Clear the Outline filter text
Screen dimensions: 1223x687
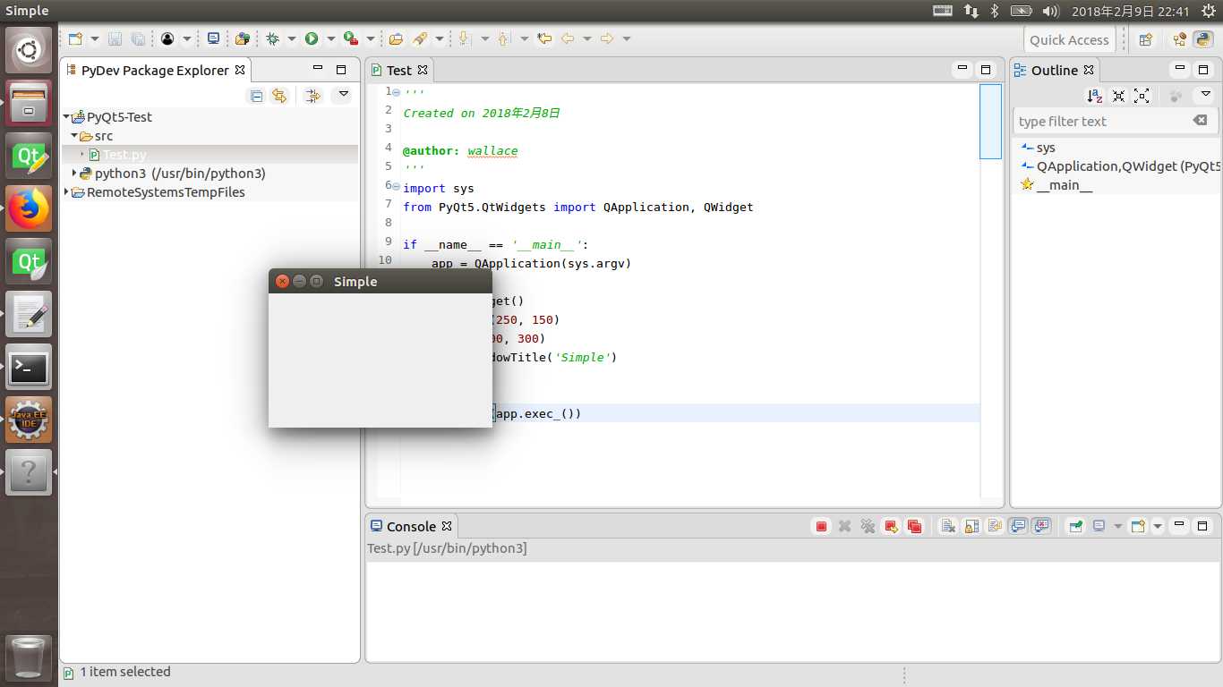coord(1201,120)
